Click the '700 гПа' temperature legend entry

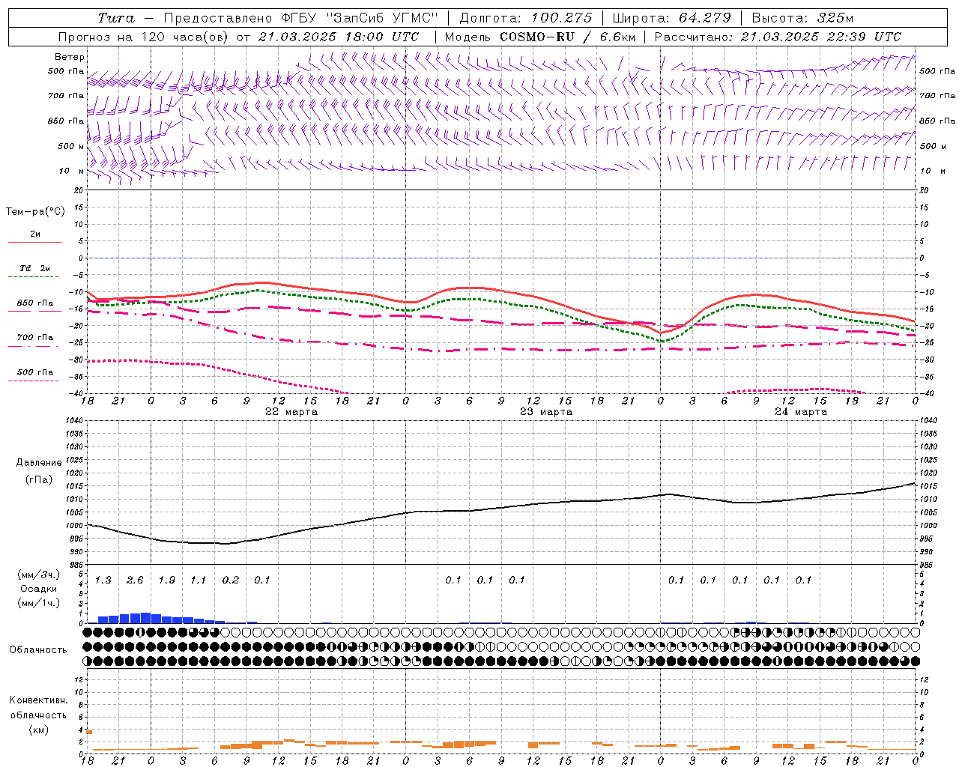[35, 338]
